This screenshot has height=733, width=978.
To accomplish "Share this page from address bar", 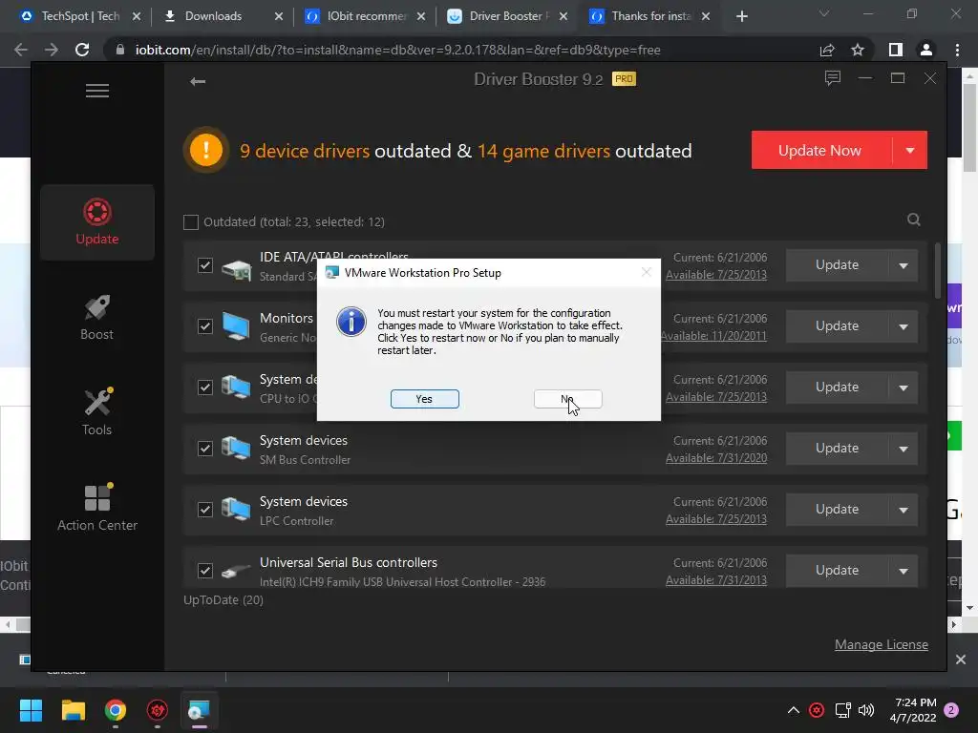I will coord(827,50).
